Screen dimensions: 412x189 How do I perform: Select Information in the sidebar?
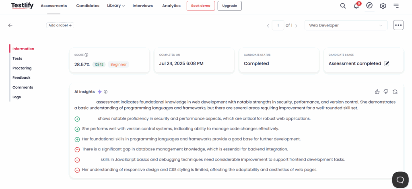pos(23,49)
